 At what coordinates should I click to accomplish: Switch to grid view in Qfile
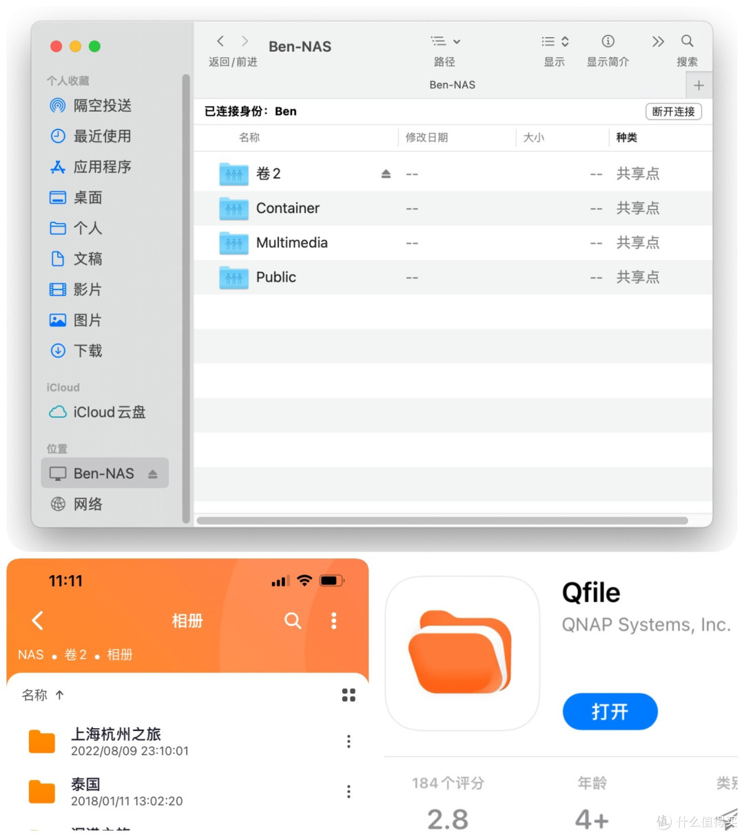click(349, 695)
